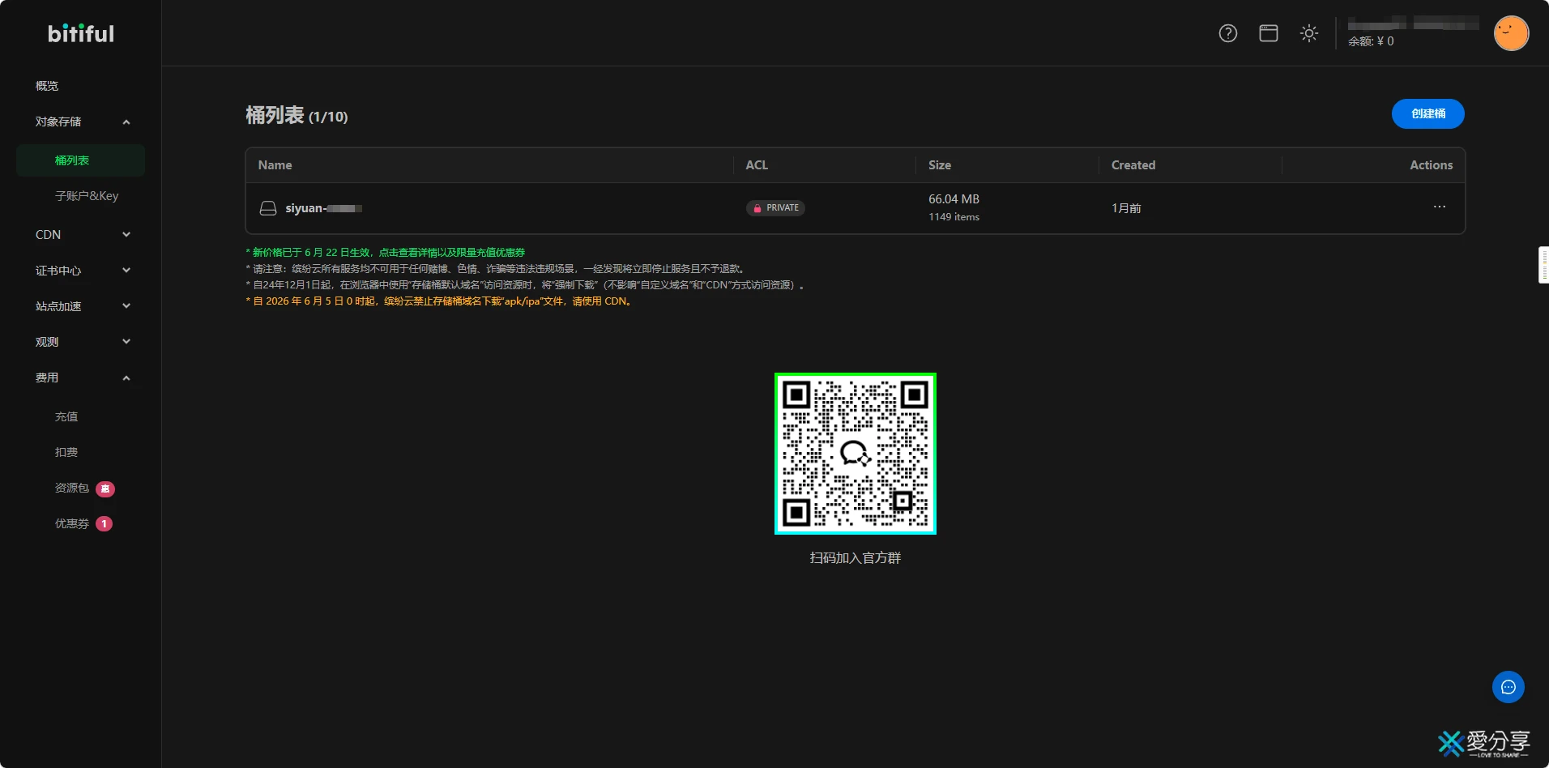This screenshot has width=1549, height=768.
Task: Click the 66.04 MB size value
Action: click(954, 199)
